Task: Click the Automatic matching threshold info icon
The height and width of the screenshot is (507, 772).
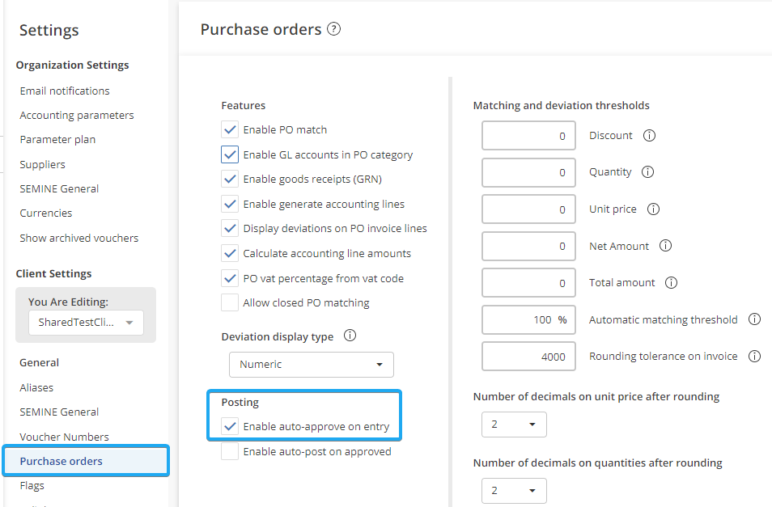Action: (754, 319)
